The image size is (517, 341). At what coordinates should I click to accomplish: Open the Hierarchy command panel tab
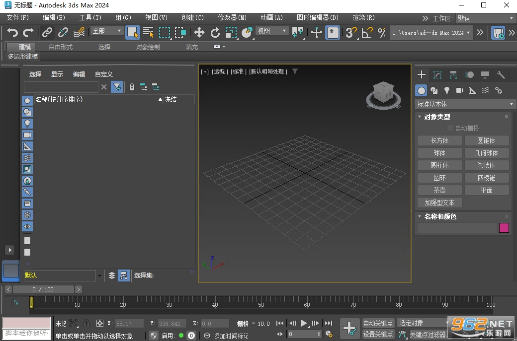pos(453,75)
